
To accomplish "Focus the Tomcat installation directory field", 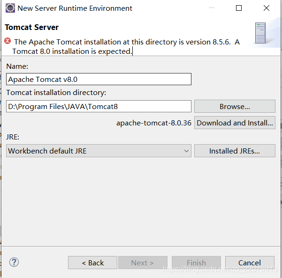I will point(99,106).
